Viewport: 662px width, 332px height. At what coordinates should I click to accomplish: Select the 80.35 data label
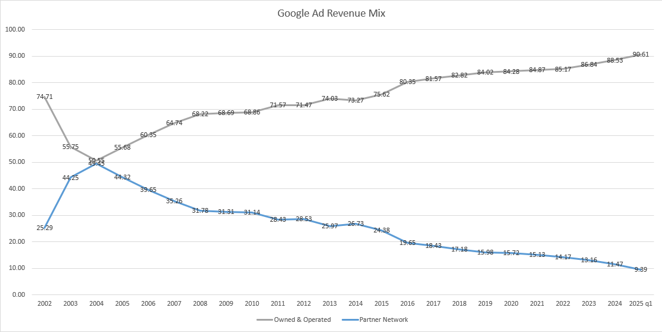pos(407,82)
